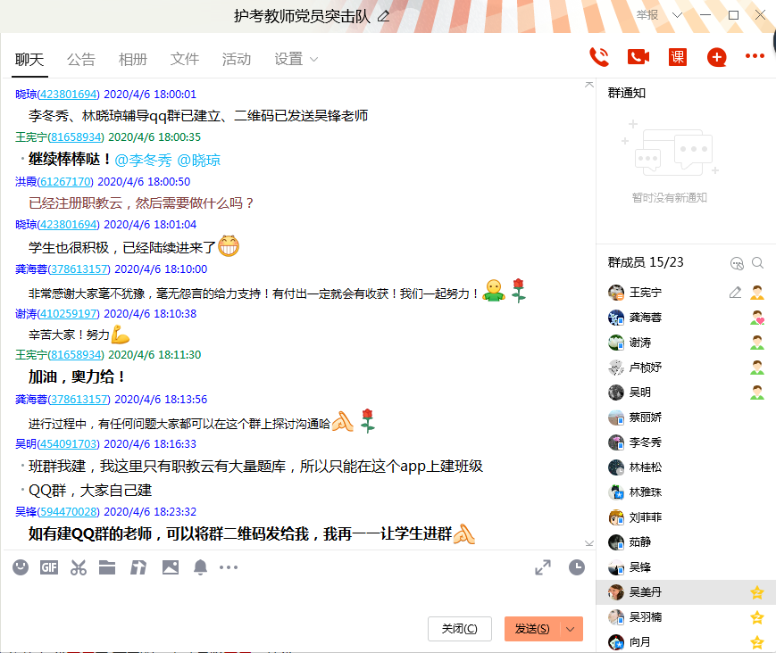Open the red three-dot more menu
Screen dimensions: 776x653
pyautogui.click(x=755, y=58)
